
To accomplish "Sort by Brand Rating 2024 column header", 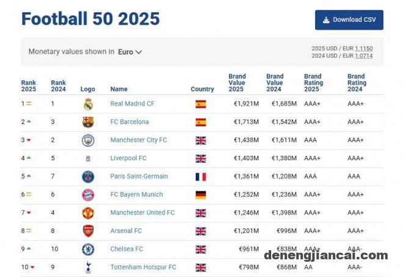I will click(357, 83).
